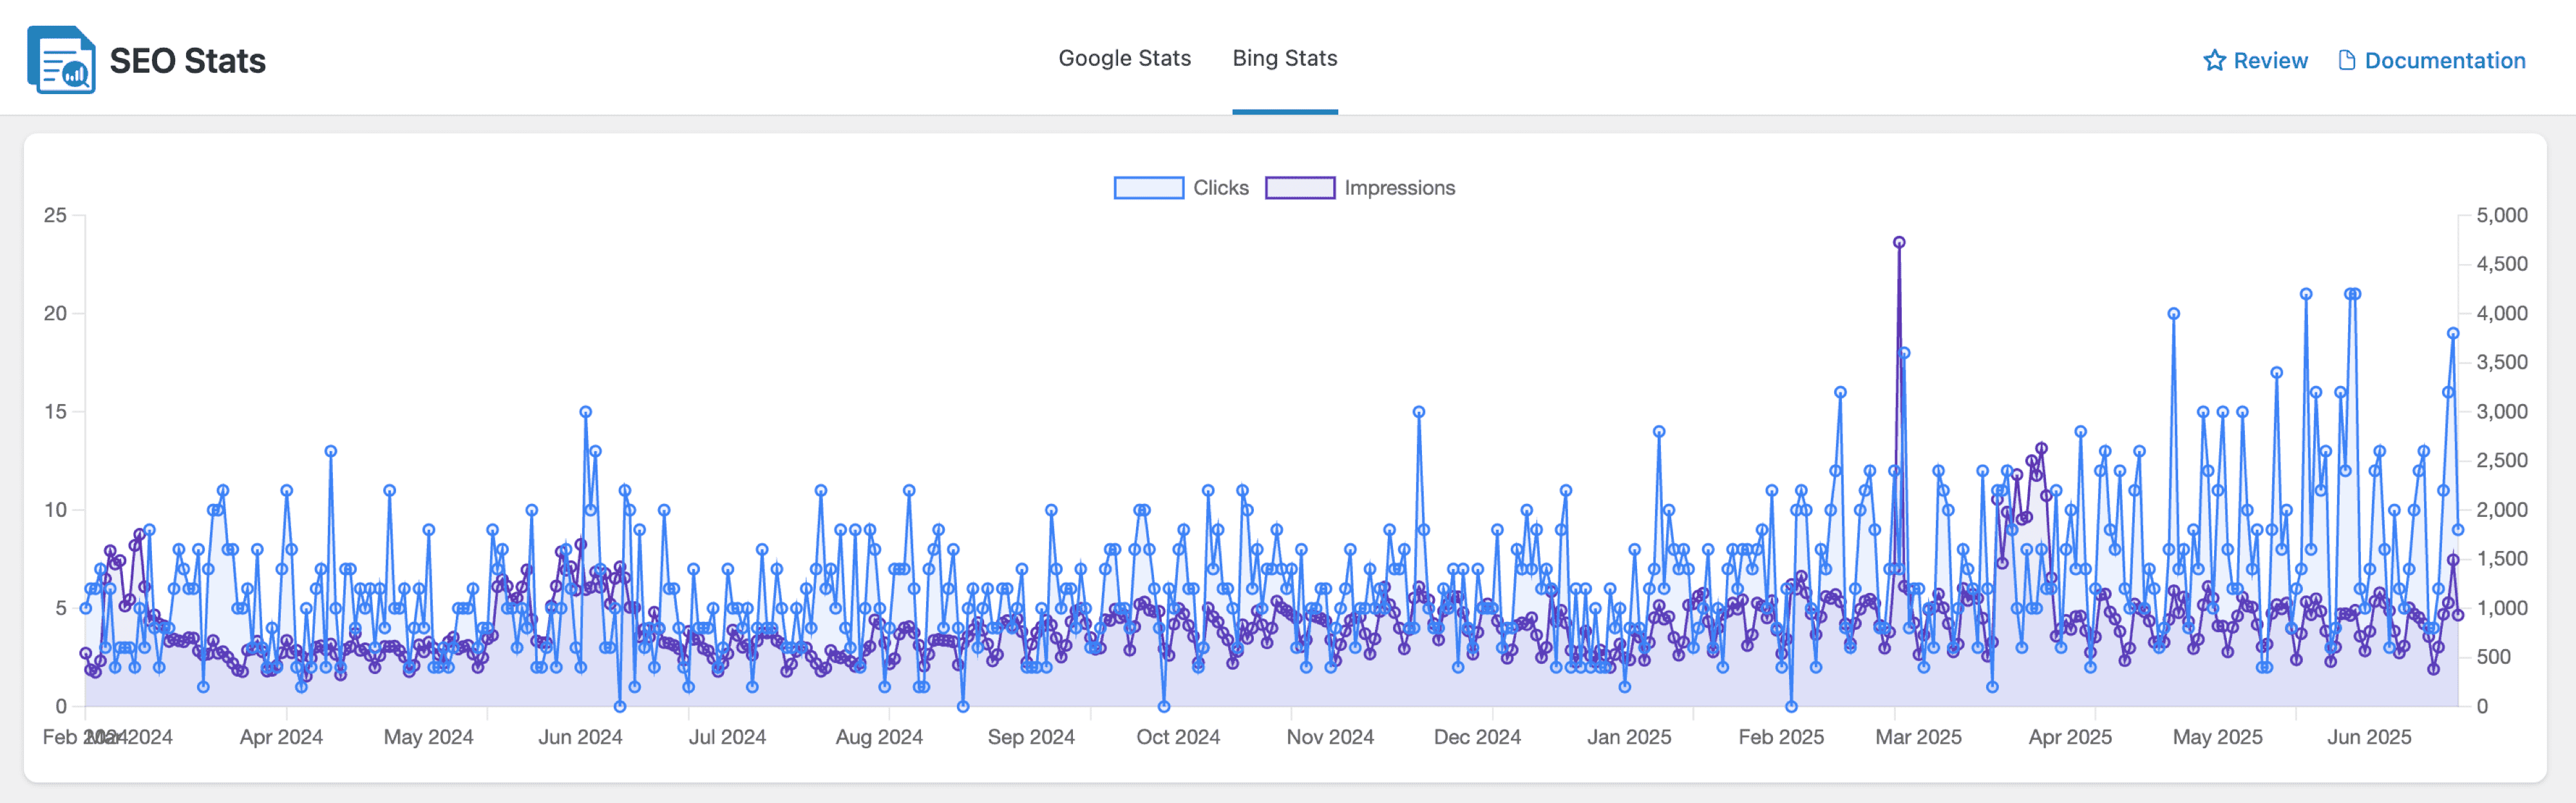Click the SEO Stats title text
The image size is (2576, 803).
pos(187,61)
